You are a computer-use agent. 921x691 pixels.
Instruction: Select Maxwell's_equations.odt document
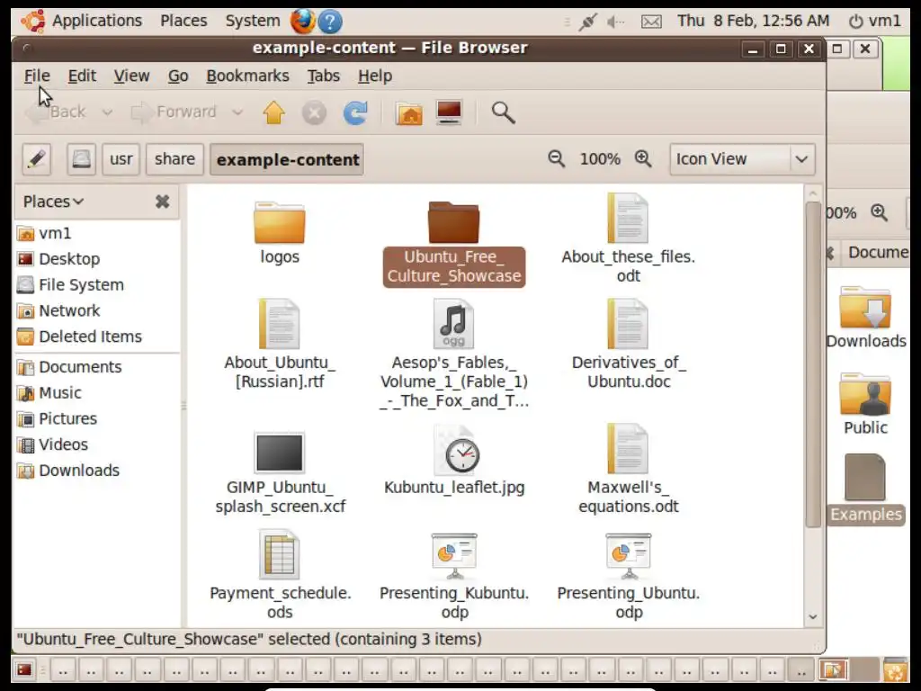[629, 469]
